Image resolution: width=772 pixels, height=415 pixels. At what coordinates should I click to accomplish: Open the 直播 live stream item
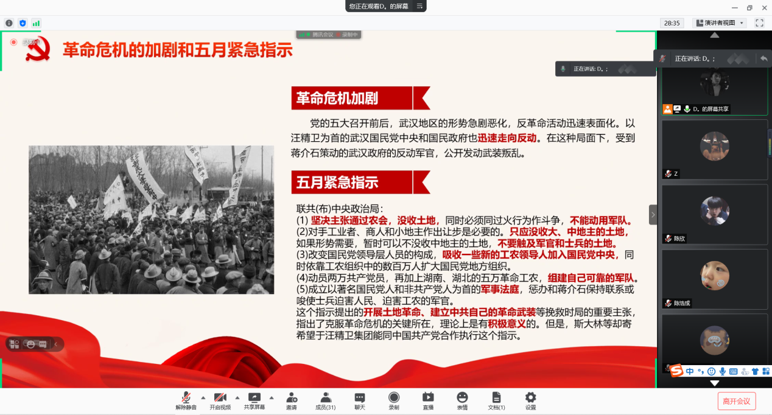428,400
